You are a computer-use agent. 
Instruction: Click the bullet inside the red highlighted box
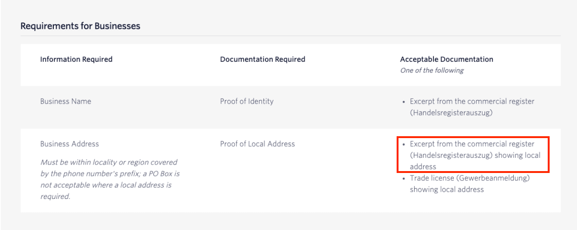pyautogui.click(x=404, y=144)
